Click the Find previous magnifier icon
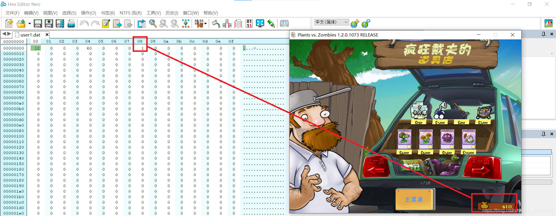 point(164,23)
